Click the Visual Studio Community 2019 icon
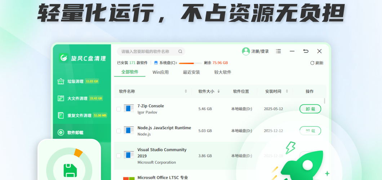382x180 pixels. click(129, 155)
